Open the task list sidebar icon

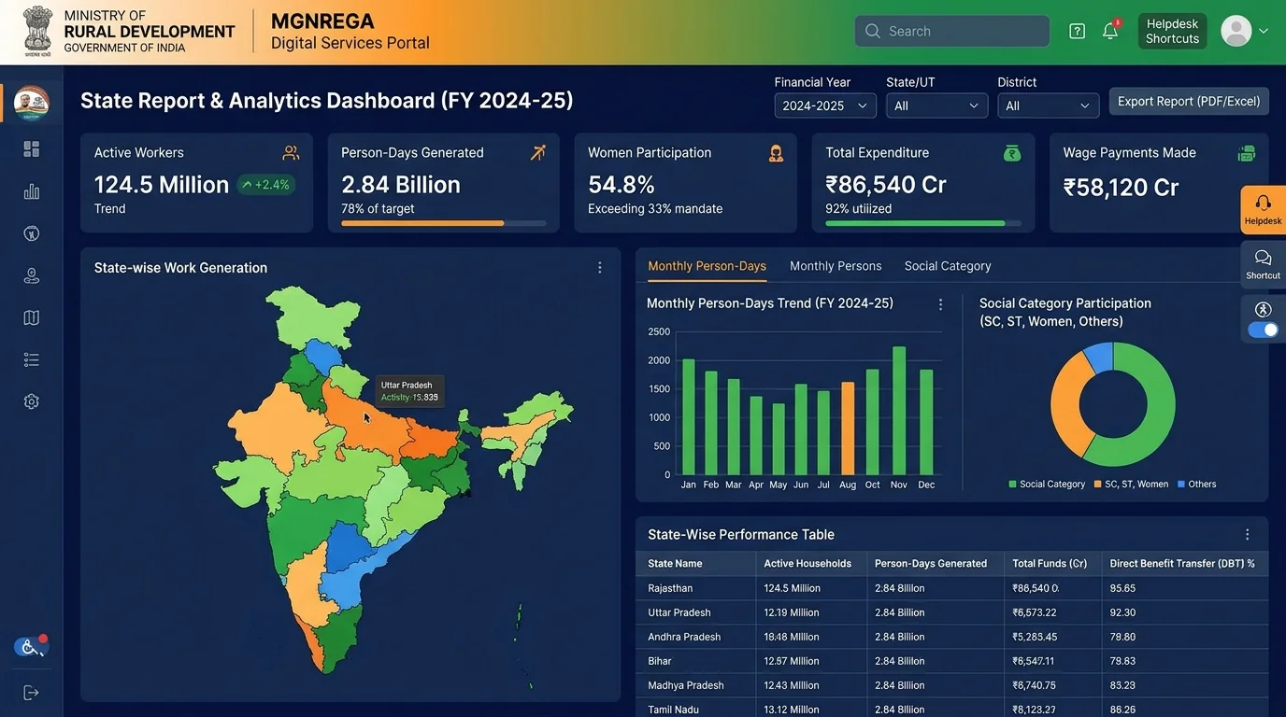[32, 359]
